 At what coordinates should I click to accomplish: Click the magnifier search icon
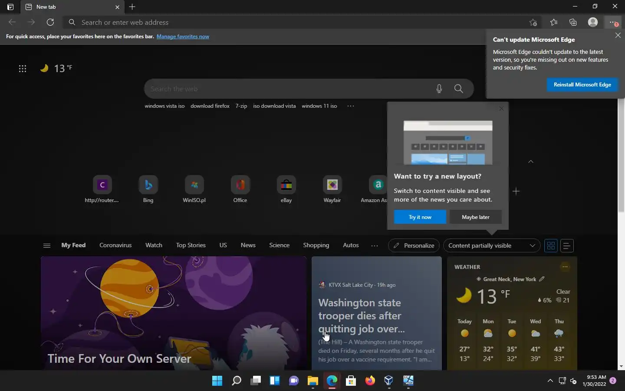[458, 89]
